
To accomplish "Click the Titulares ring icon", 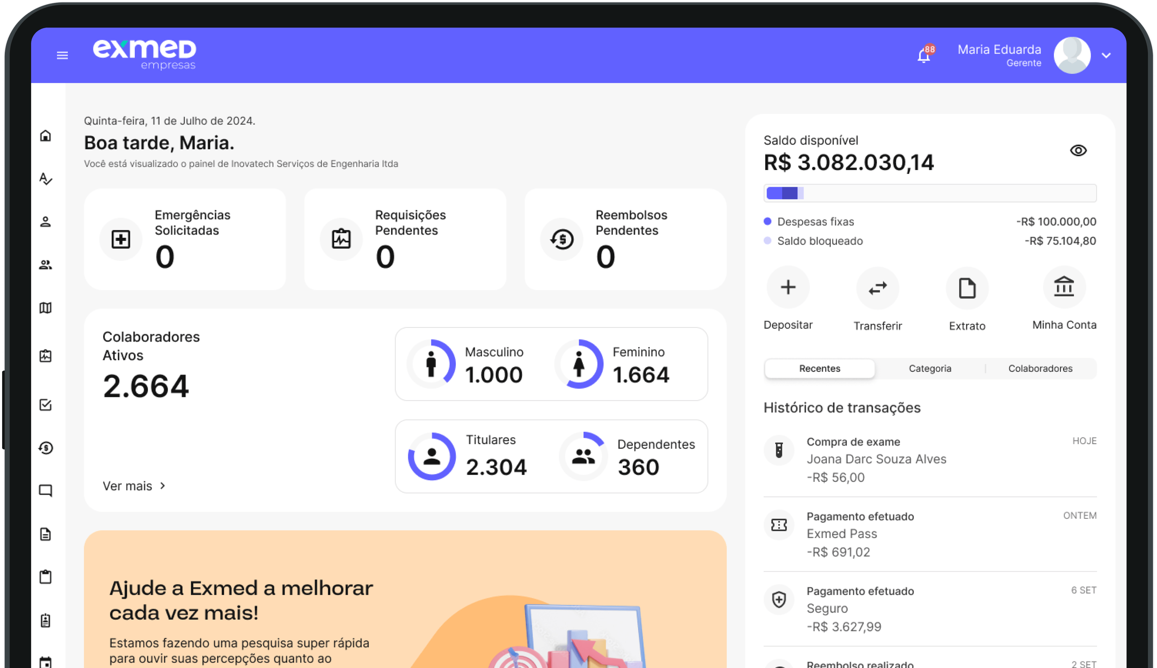I will tap(432, 456).
